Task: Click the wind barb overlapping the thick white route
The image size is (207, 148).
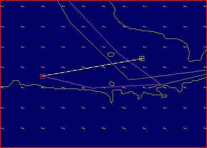Action: click(84, 68)
